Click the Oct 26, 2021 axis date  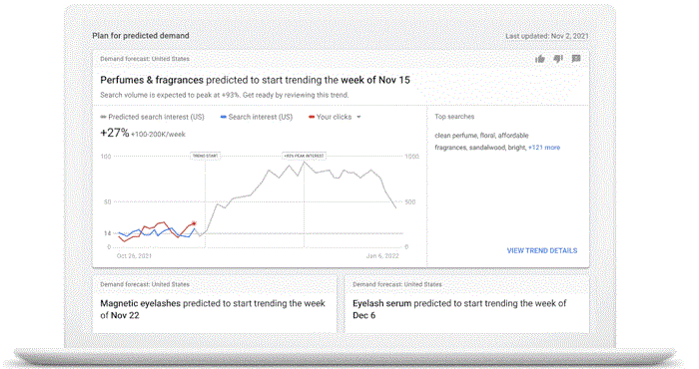tap(134, 256)
